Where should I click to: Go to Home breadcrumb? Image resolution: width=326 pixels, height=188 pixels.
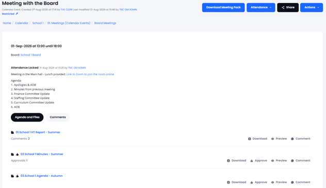coord(7,23)
